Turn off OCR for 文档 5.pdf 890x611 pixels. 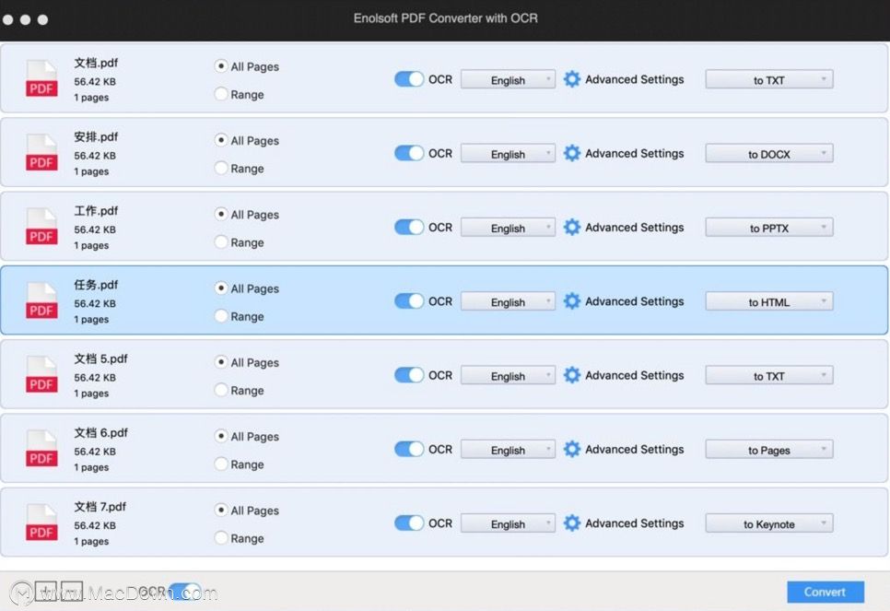click(409, 375)
